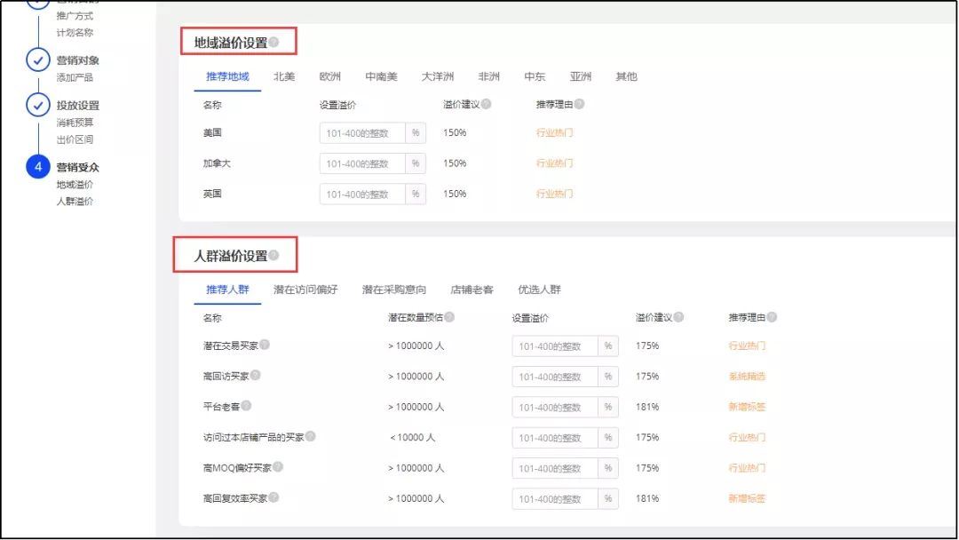Click 系统精选 reason for 高回访买家

[x=747, y=377]
